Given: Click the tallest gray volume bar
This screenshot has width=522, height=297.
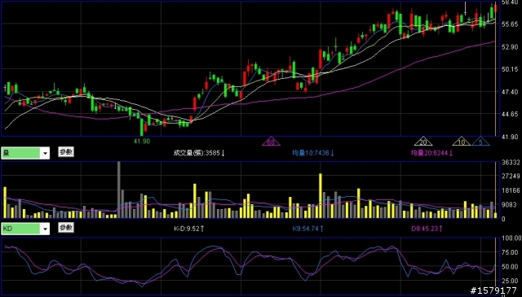Looking at the screenshot, I should [119, 190].
